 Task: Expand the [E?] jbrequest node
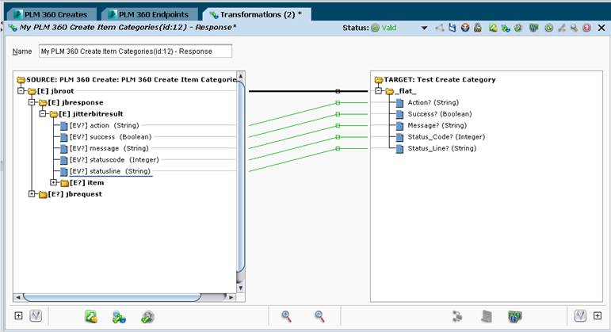32,194
